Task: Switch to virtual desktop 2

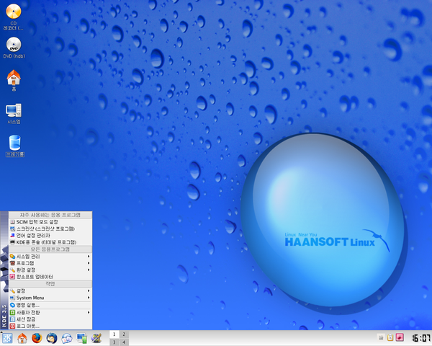Action: coord(124,334)
